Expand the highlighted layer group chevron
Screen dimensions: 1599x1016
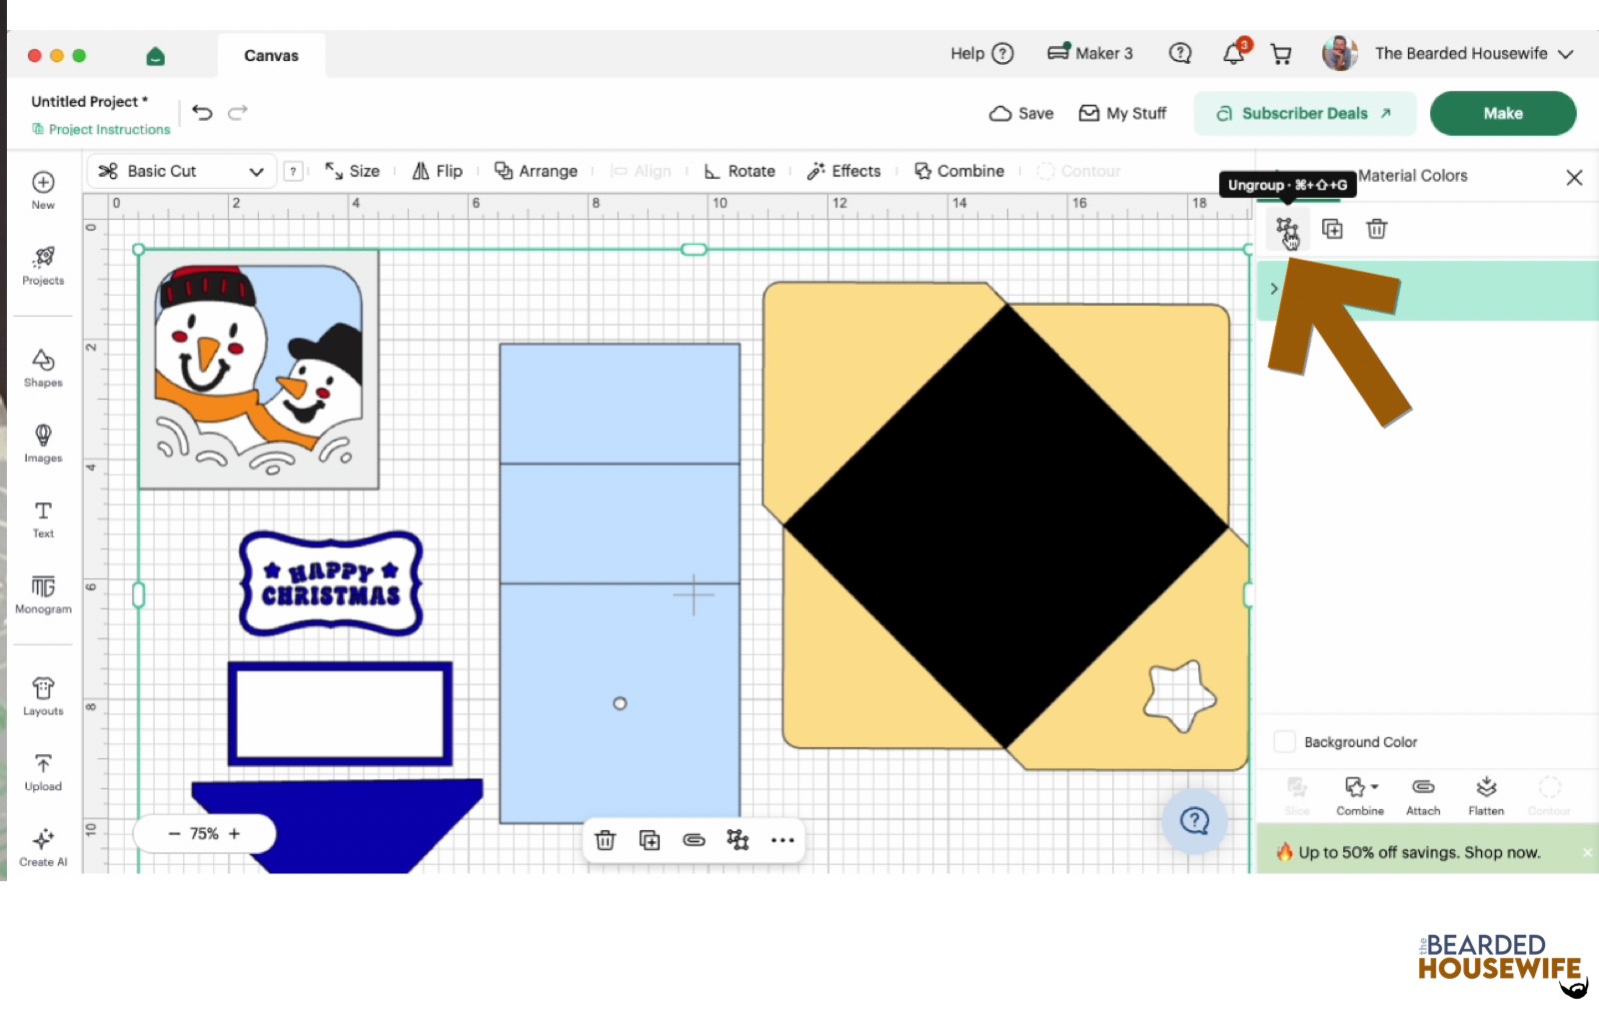[x=1273, y=289]
